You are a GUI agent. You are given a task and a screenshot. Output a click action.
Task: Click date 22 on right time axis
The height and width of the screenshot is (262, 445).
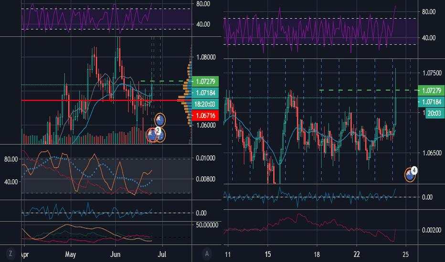(x=357, y=254)
